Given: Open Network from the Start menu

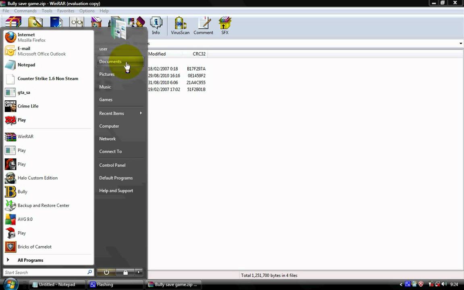Looking at the screenshot, I should click(120, 139).
